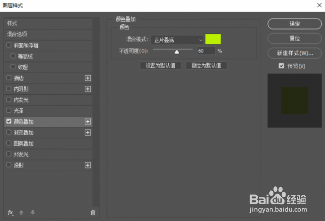Enable the 外发光 checkbox
The height and width of the screenshot is (221, 325).
point(9,154)
